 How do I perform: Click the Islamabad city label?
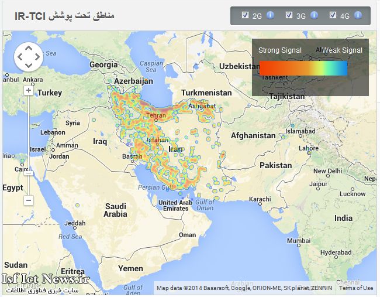[x=300, y=131]
